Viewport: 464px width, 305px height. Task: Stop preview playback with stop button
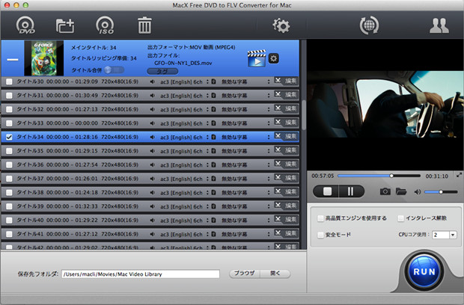click(327, 191)
